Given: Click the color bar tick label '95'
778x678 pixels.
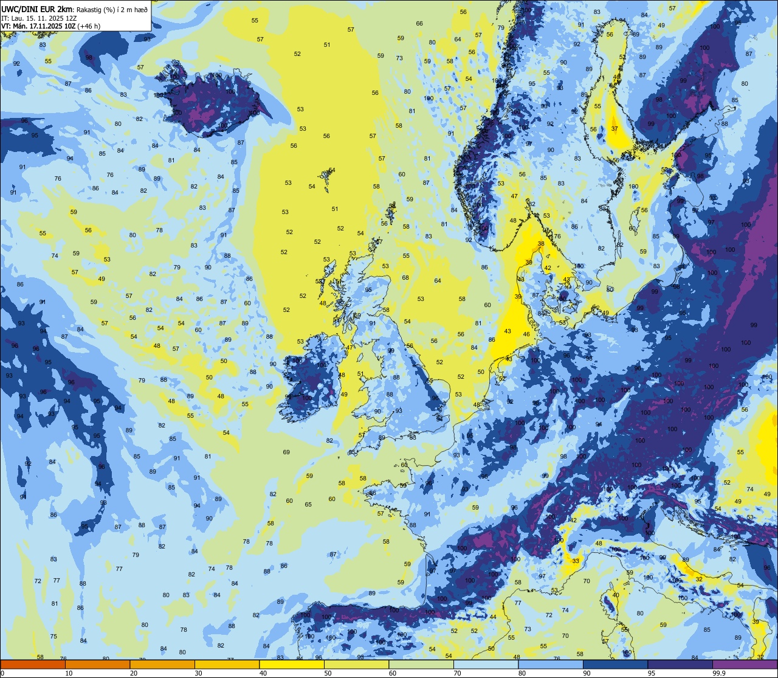Looking at the screenshot, I should coord(652,673).
